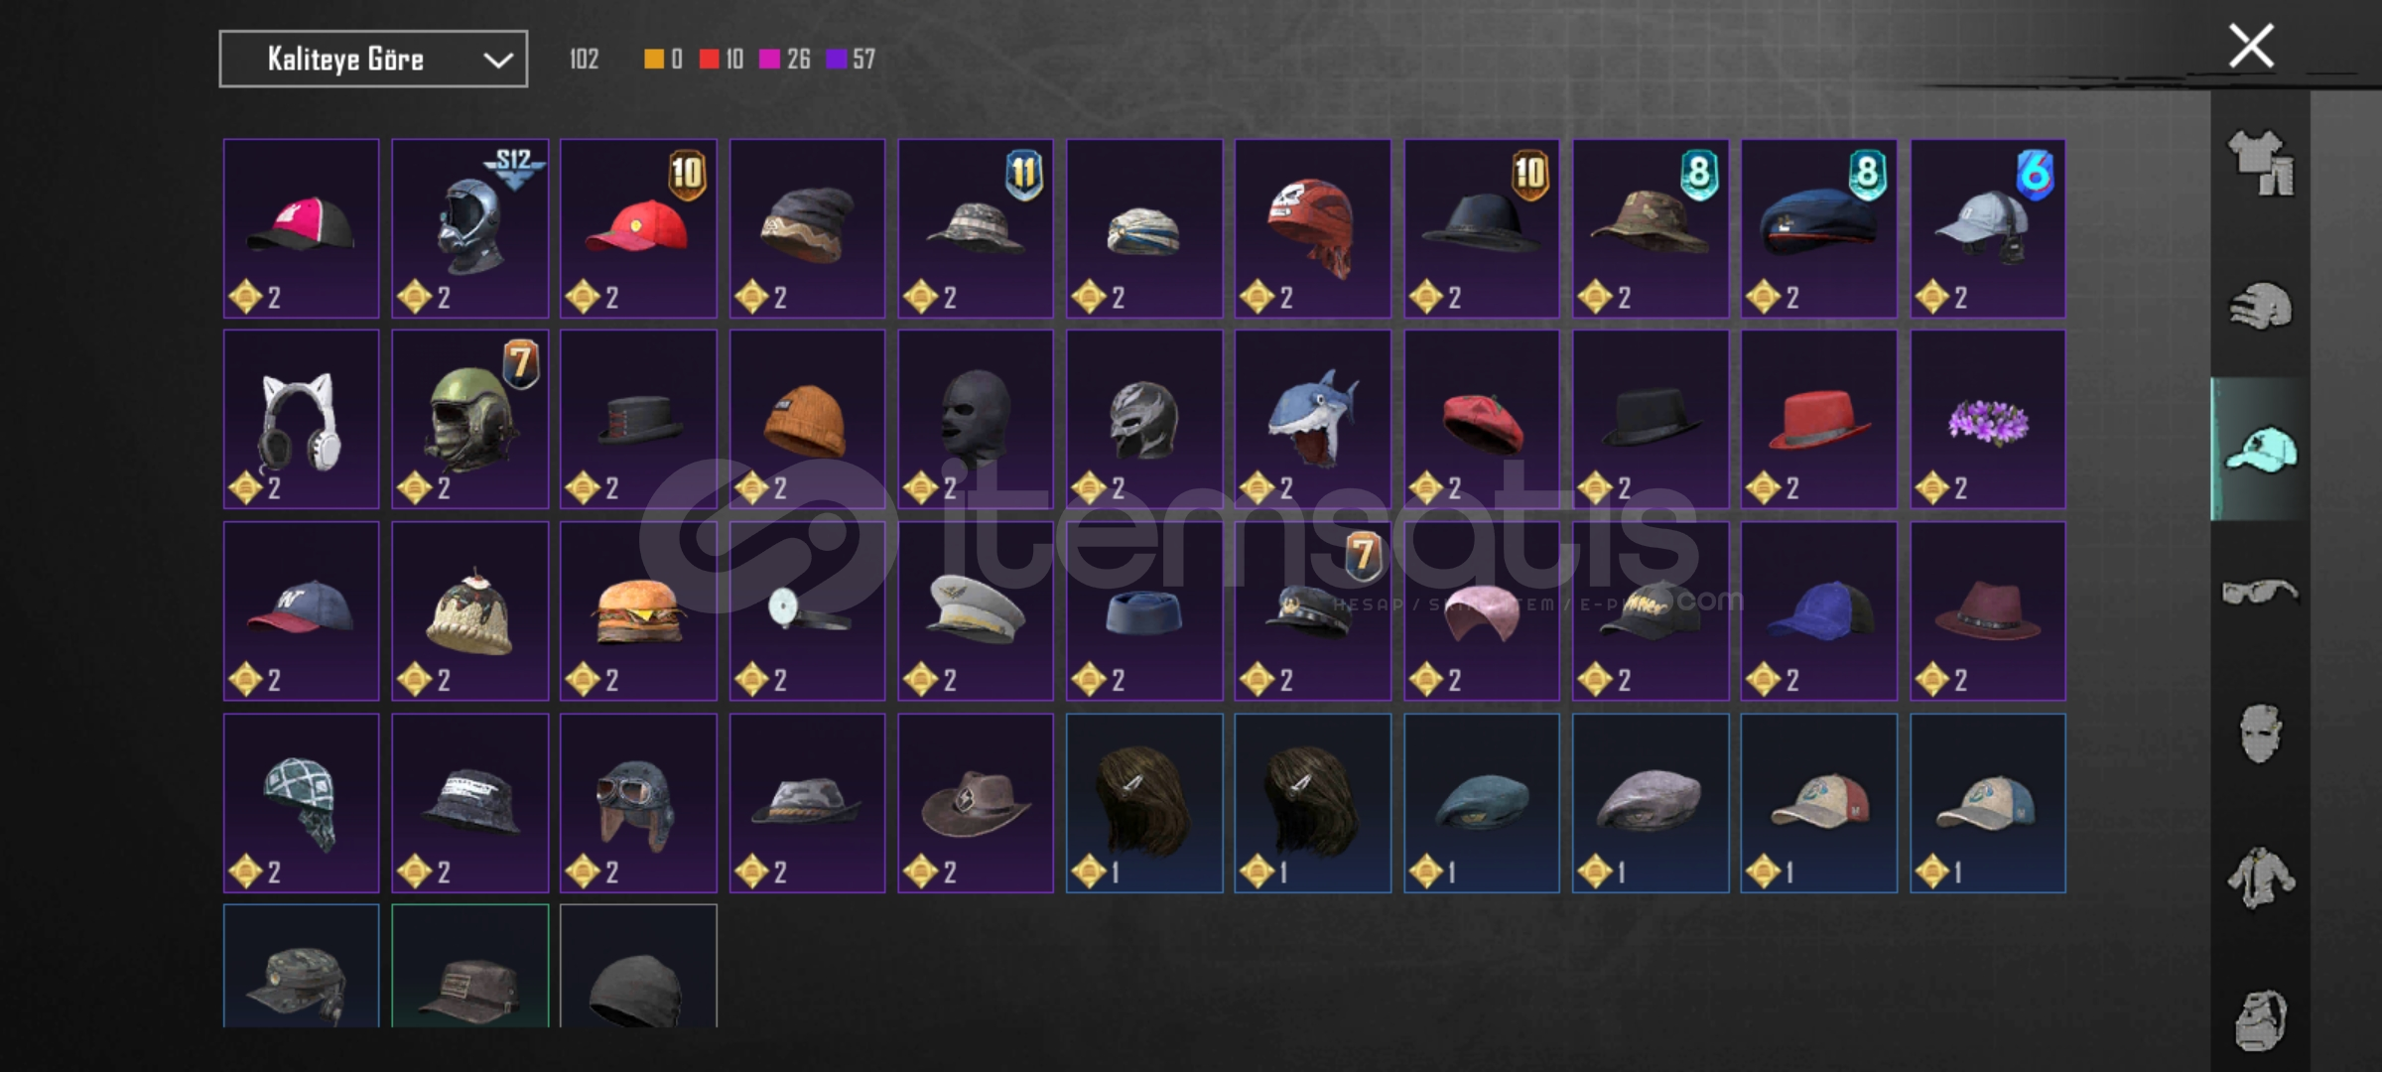Click the purple quality filter swatch
Image resolution: width=2382 pixels, height=1072 pixels.
tap(836, 60)
